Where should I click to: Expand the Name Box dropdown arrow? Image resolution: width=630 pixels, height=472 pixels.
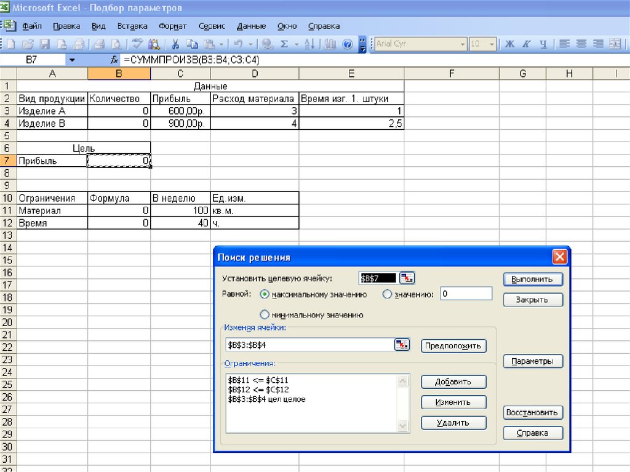click(x=72, y=60)
